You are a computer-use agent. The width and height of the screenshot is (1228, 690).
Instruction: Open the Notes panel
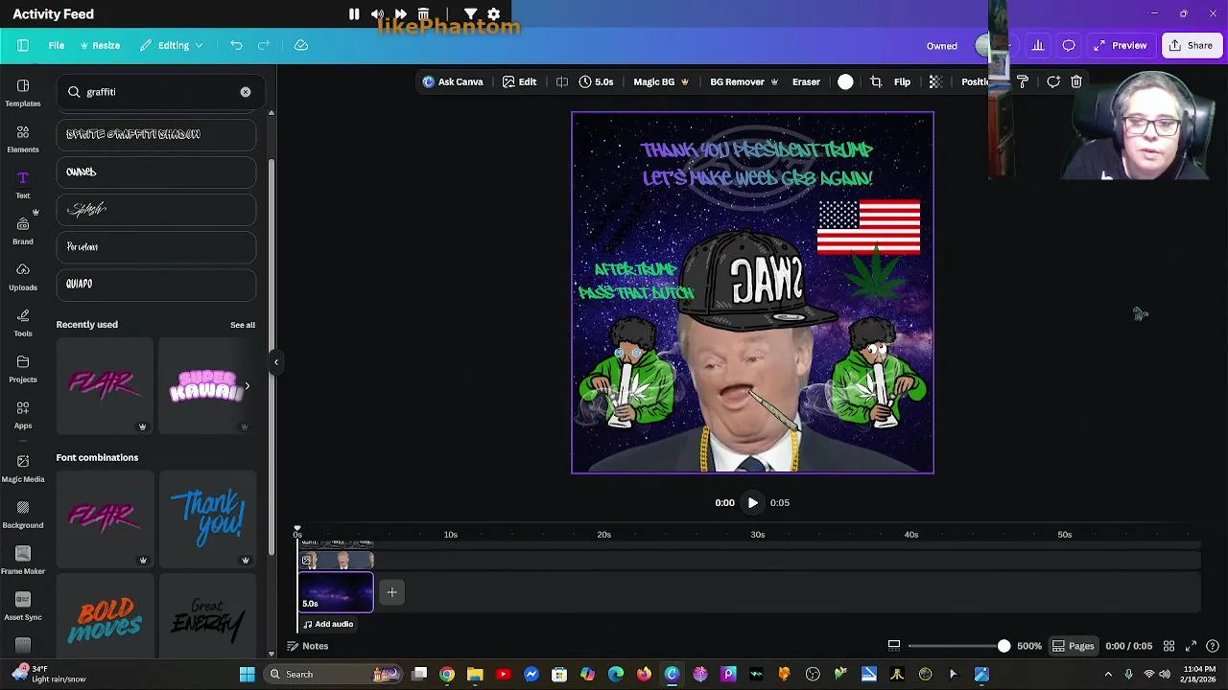point(308,646)
